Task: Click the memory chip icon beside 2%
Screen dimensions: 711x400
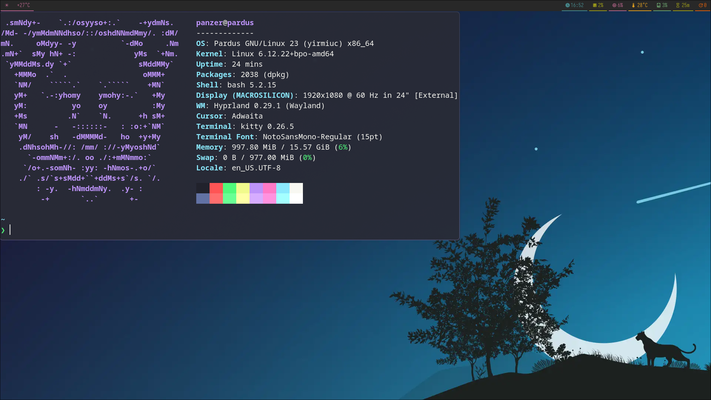Action: coord(595,5)
